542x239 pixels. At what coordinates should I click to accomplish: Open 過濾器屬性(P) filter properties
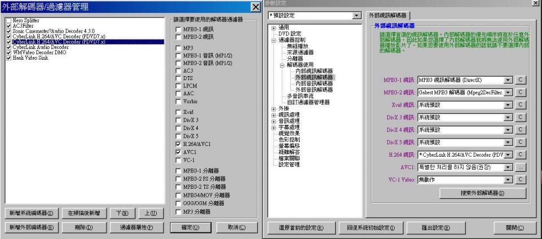[137, 227]
